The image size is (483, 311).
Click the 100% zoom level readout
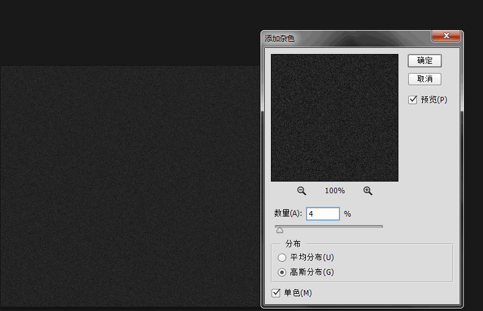click(335, 191)
